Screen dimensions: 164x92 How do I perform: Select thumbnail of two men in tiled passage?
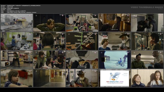[147, 23]
